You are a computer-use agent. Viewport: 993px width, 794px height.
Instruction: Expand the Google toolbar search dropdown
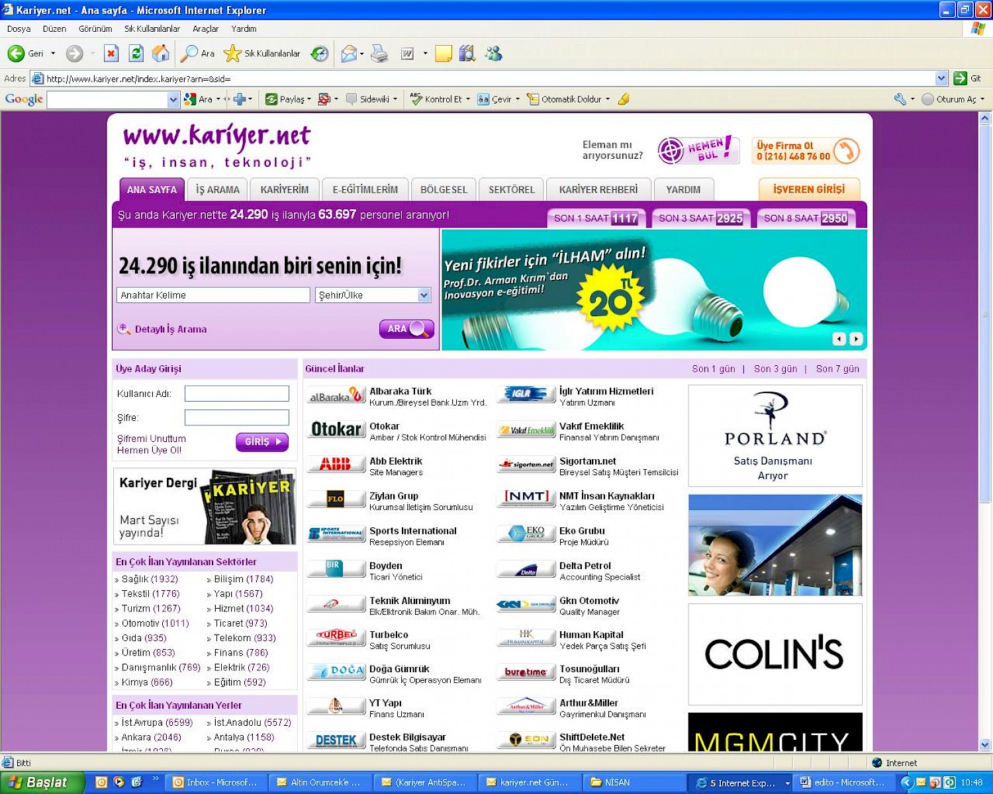[173, 99]
